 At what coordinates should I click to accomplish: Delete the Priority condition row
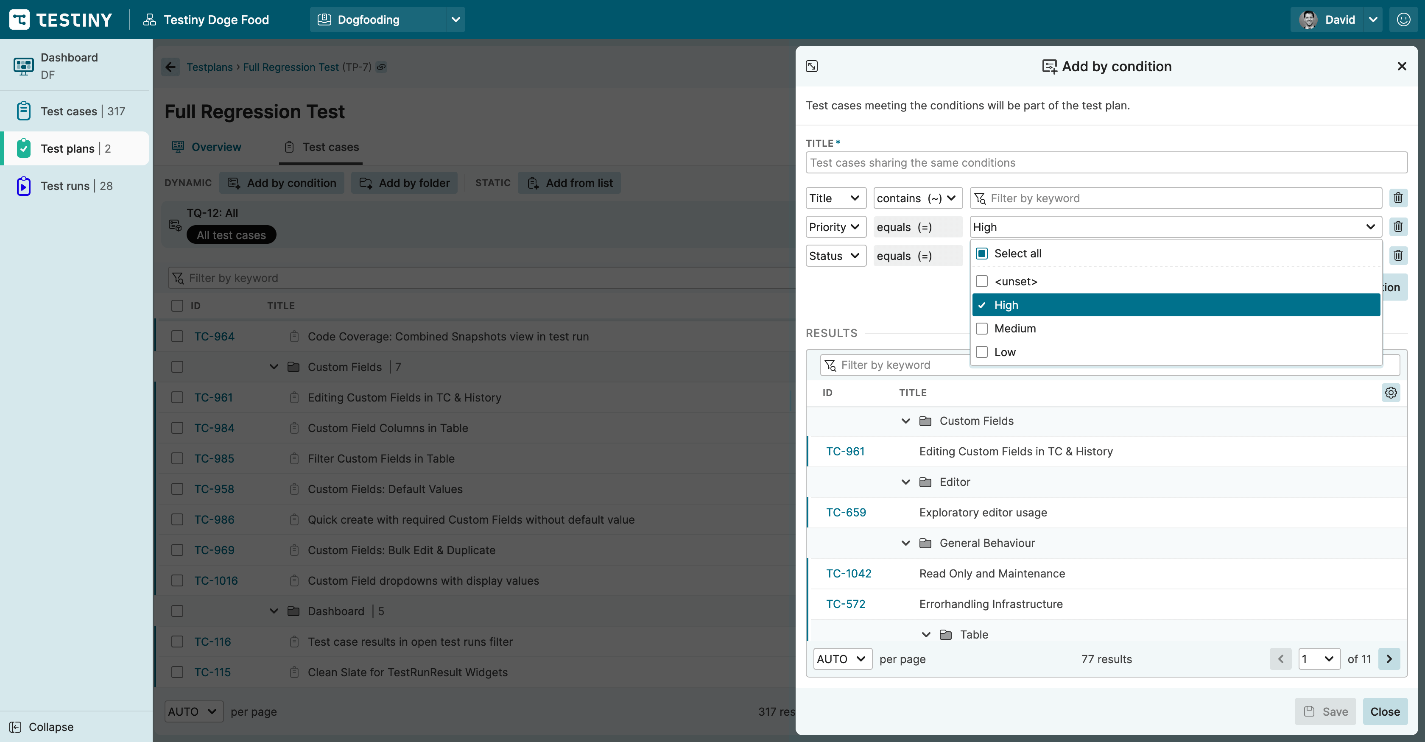tap(1398, 227)
